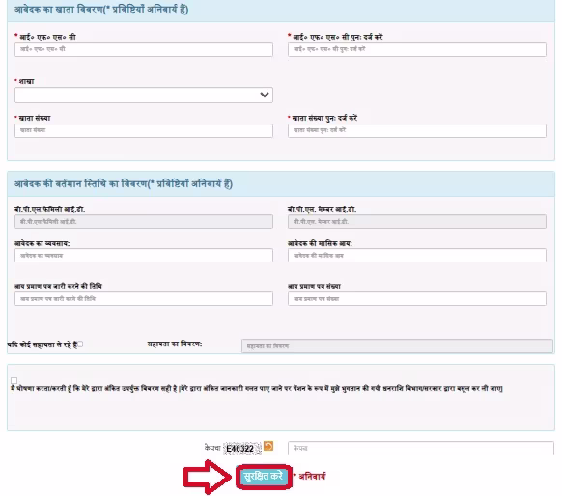Tick the declaration checkbox above the declaration text
562x496 pixels.
click(x=14, y=380)
